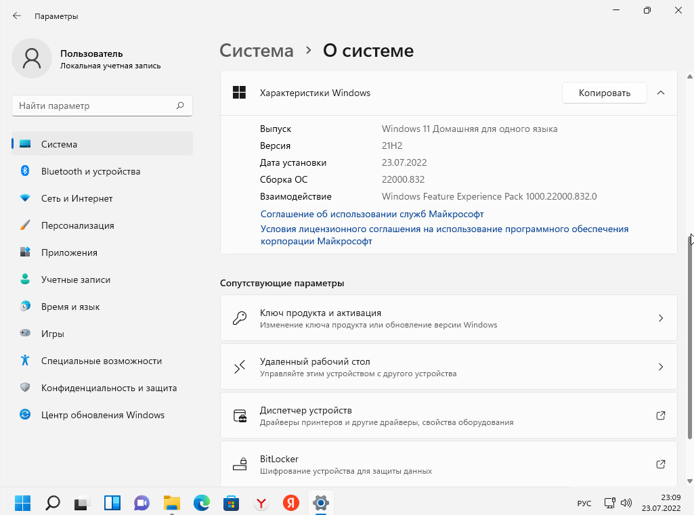Click the gamepad icon for Игры
694x515 pixels.
tap(25, 333)
